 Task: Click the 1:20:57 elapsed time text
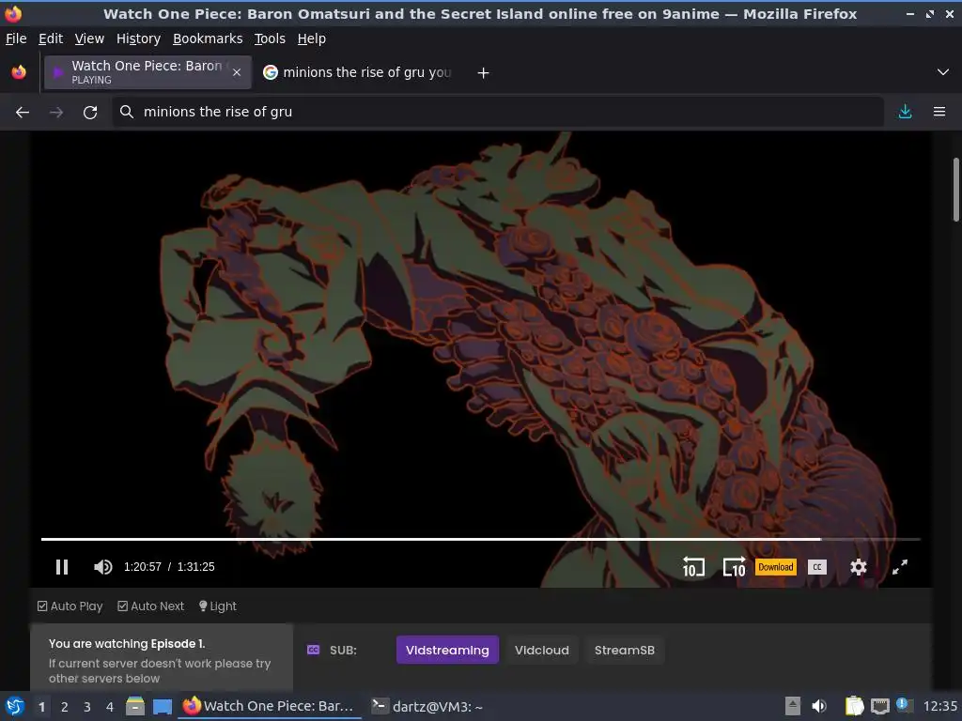tap(143, 567)
